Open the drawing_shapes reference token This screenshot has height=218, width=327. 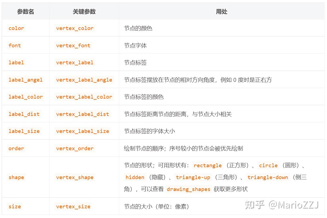[x=188, y=189]
